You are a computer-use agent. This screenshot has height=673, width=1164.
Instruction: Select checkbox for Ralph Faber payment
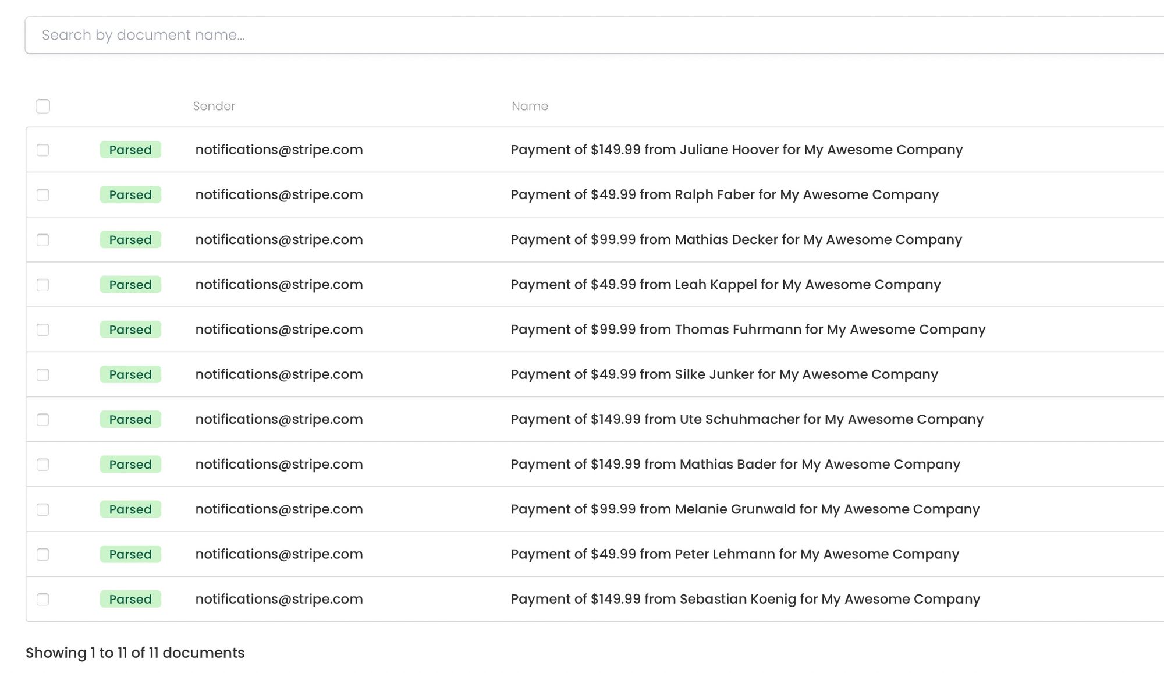coord(43,195)
